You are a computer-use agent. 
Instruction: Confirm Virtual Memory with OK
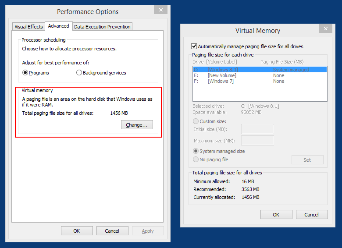pos(276,215)
